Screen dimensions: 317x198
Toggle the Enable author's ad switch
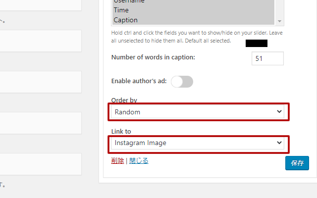pyautogui.click(x=182, y=82)
